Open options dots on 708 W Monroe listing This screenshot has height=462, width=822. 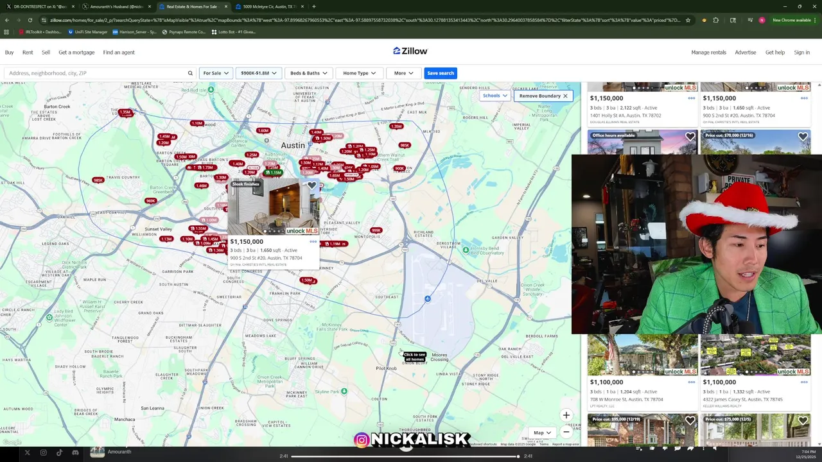(691, 382)
